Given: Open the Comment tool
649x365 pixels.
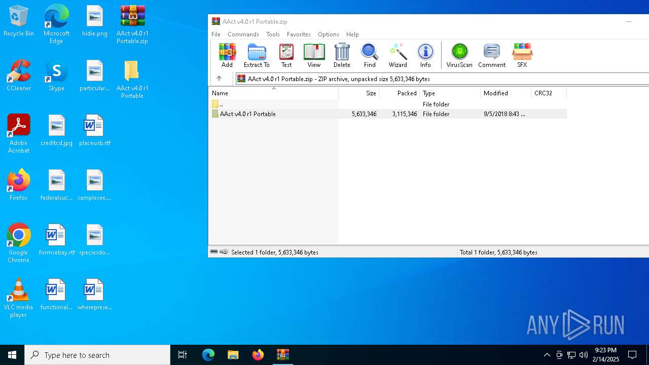Looking at the screenshot, I should click(x=492, y=55).
